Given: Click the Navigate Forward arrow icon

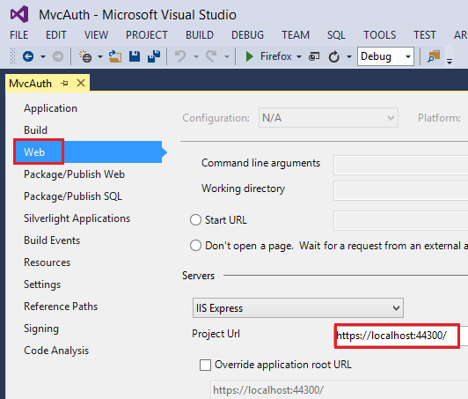Looking at the screenshot, I should [x=58, y=56].
